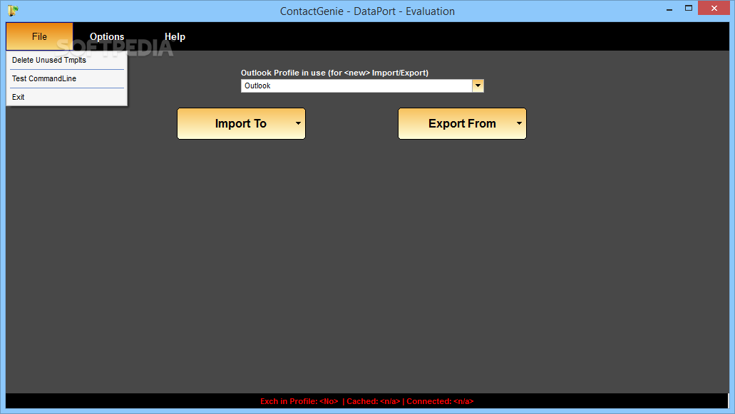
Task: Click the 'Exch in Profile: <No>' status text
Action: (x=299, y=401)
